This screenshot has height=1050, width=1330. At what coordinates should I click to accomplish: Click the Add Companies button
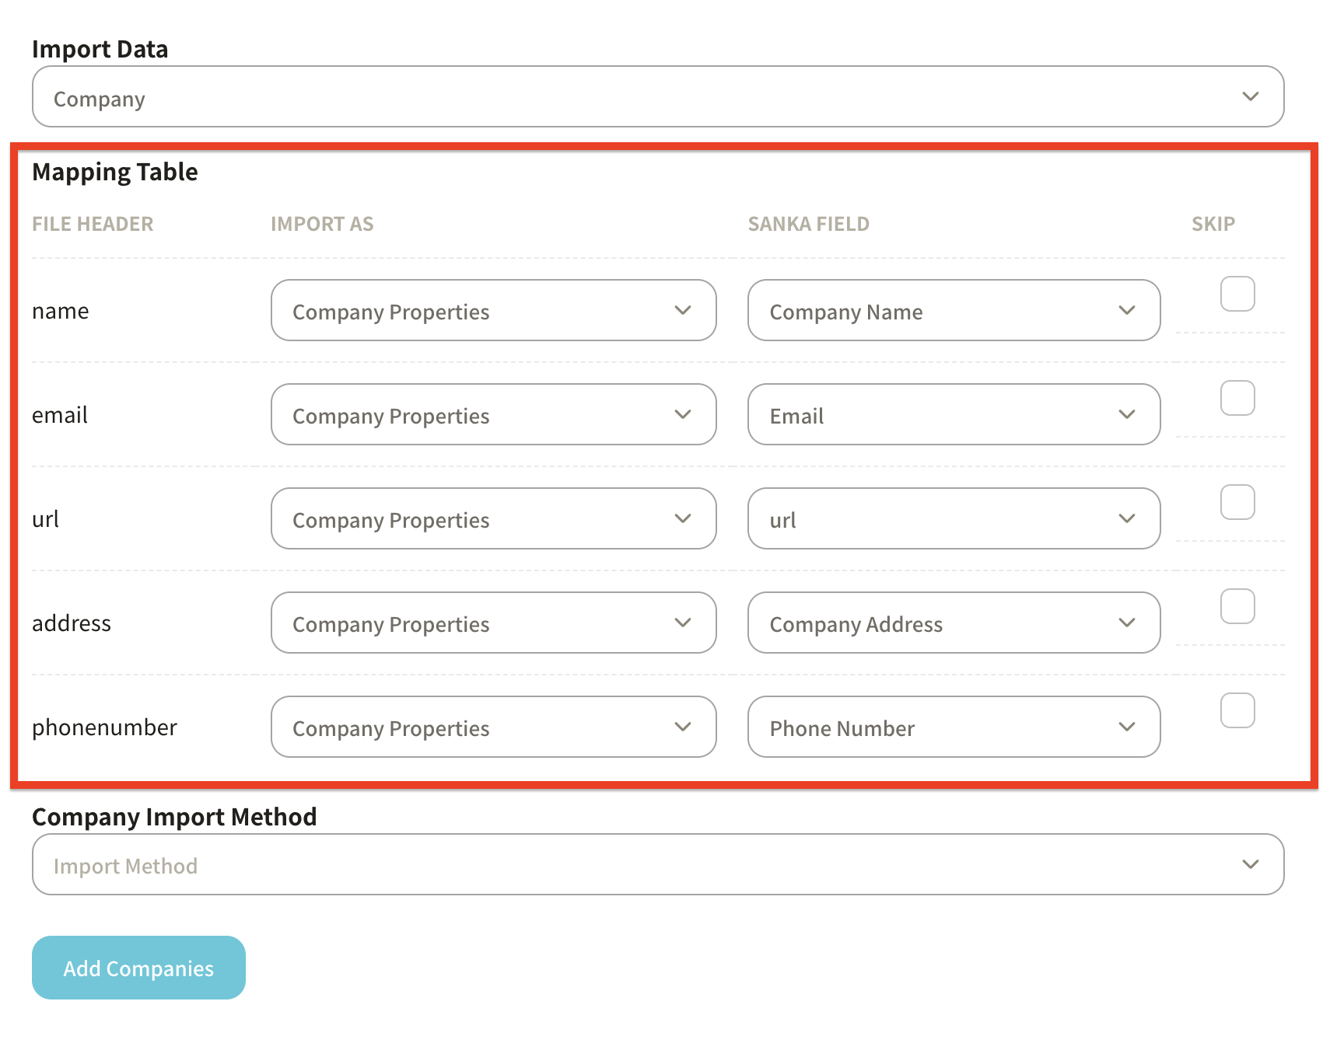(x=138, y=968)
